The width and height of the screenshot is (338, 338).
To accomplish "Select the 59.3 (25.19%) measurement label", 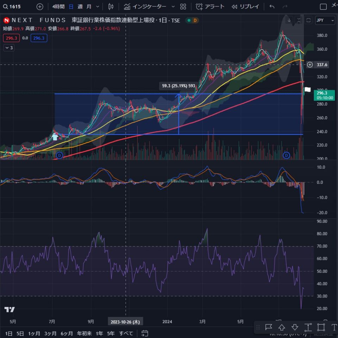I will point(179,86).
